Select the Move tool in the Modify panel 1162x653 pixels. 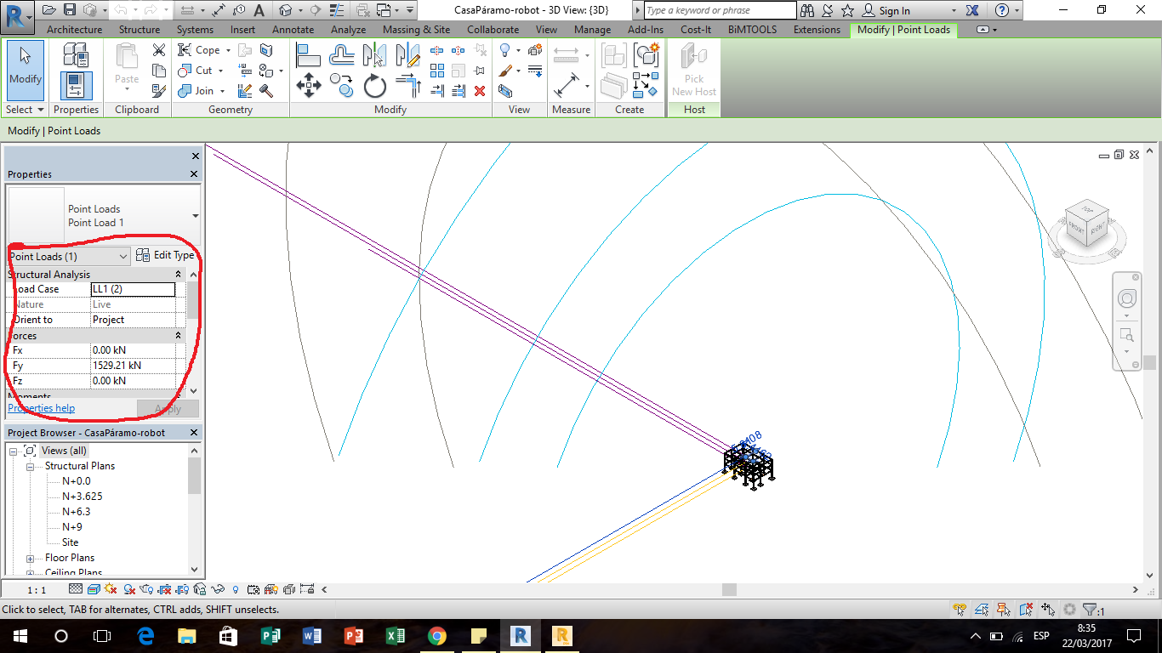click(x=309, y=85)
